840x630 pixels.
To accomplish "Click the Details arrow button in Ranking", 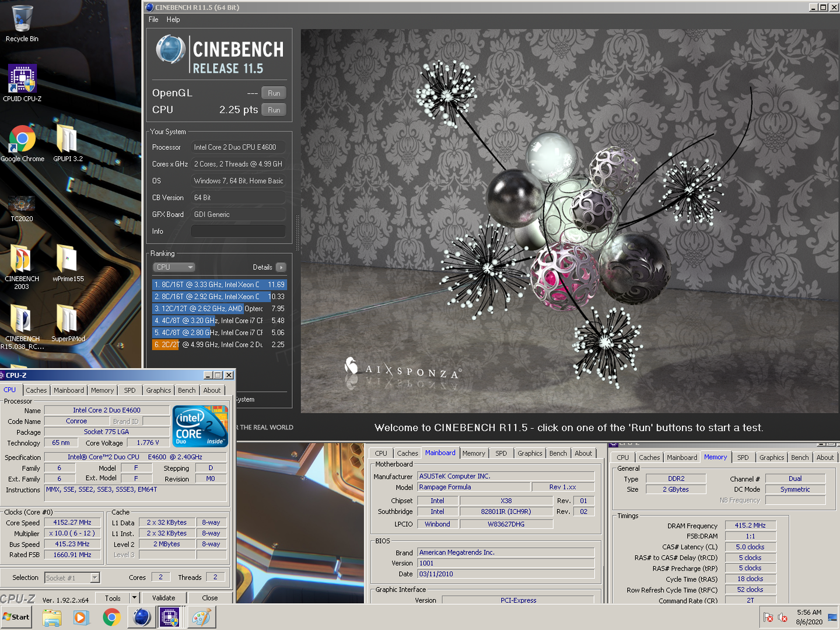I will tap(281, 267).
